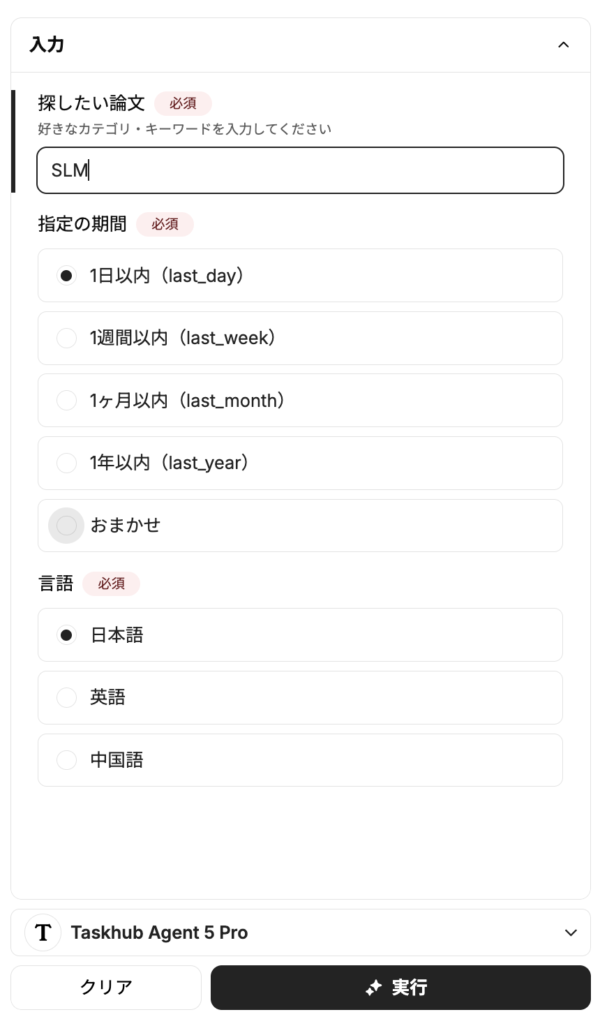Click the 入力 section header title
600x1033 pixels.
click(x=47, y=45)
